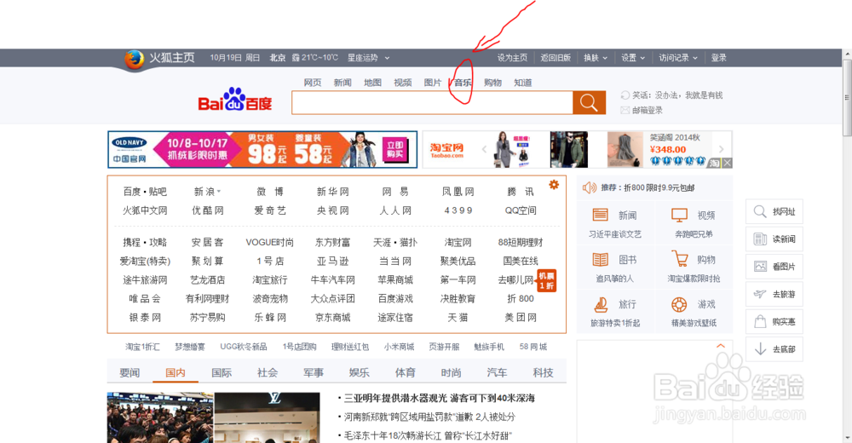Click the 北京 weather forecast text

[304, 58]
